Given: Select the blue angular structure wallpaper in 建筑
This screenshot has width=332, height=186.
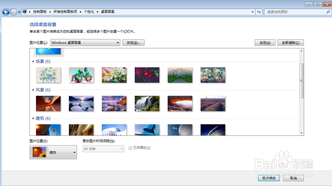Looking at the screenshot, I should 147,130.
